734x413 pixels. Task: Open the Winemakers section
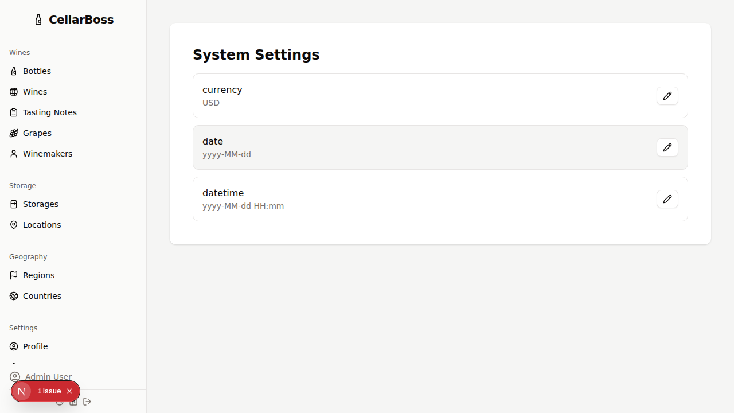tap(48, 154)
